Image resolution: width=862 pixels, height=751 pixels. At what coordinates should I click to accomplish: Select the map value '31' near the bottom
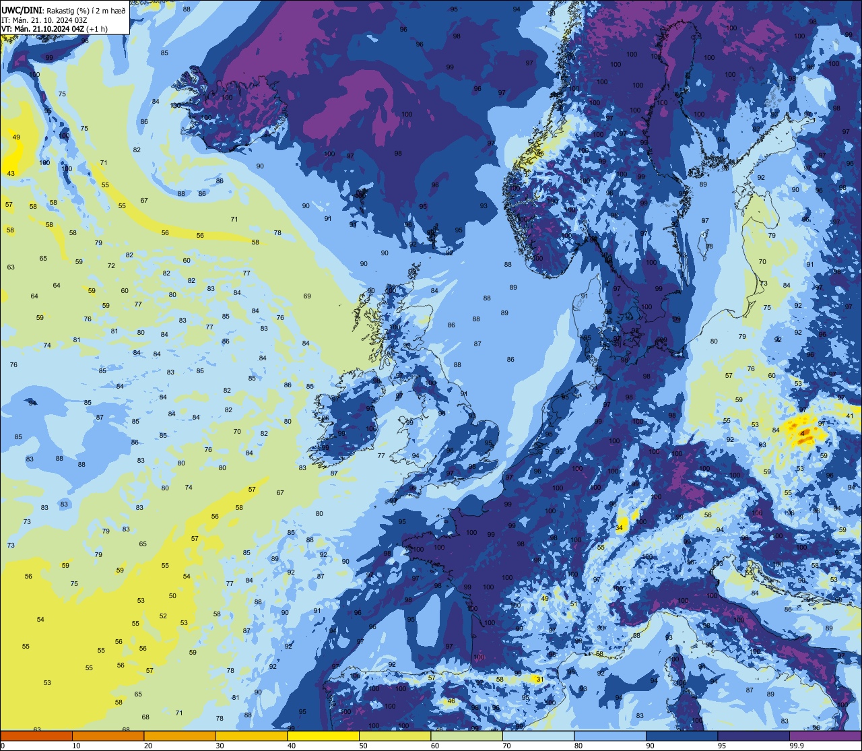coord(539,680)
